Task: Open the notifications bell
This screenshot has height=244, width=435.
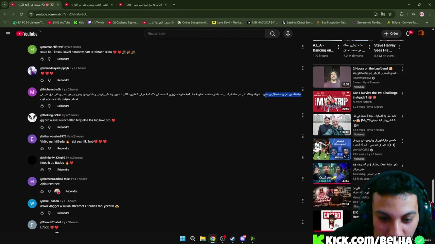Action: pos(408,34)
